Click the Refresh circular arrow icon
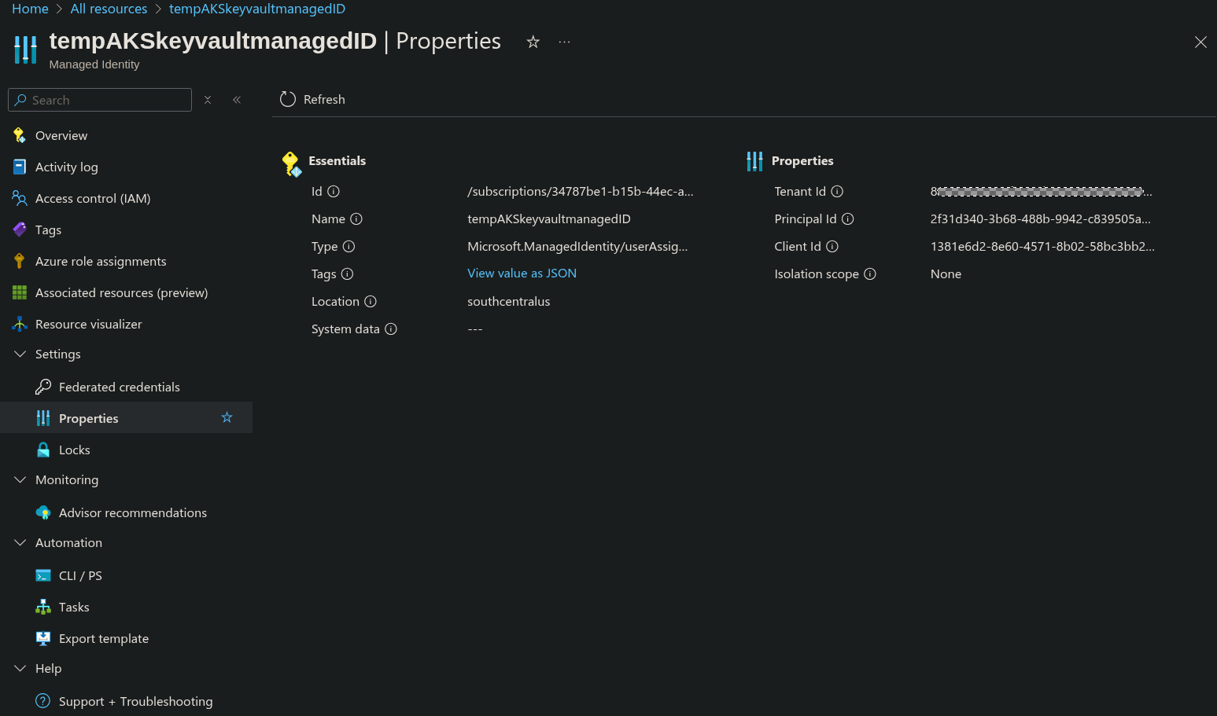 pos(288,99)
